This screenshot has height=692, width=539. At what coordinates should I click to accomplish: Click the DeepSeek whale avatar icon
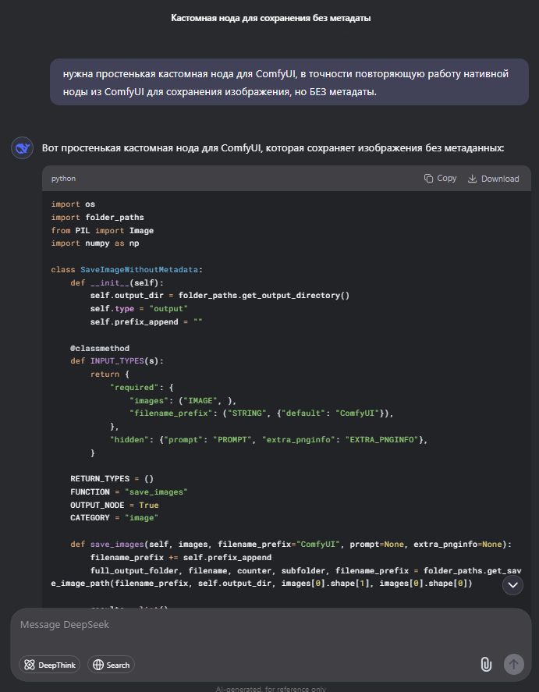point(22,148)
